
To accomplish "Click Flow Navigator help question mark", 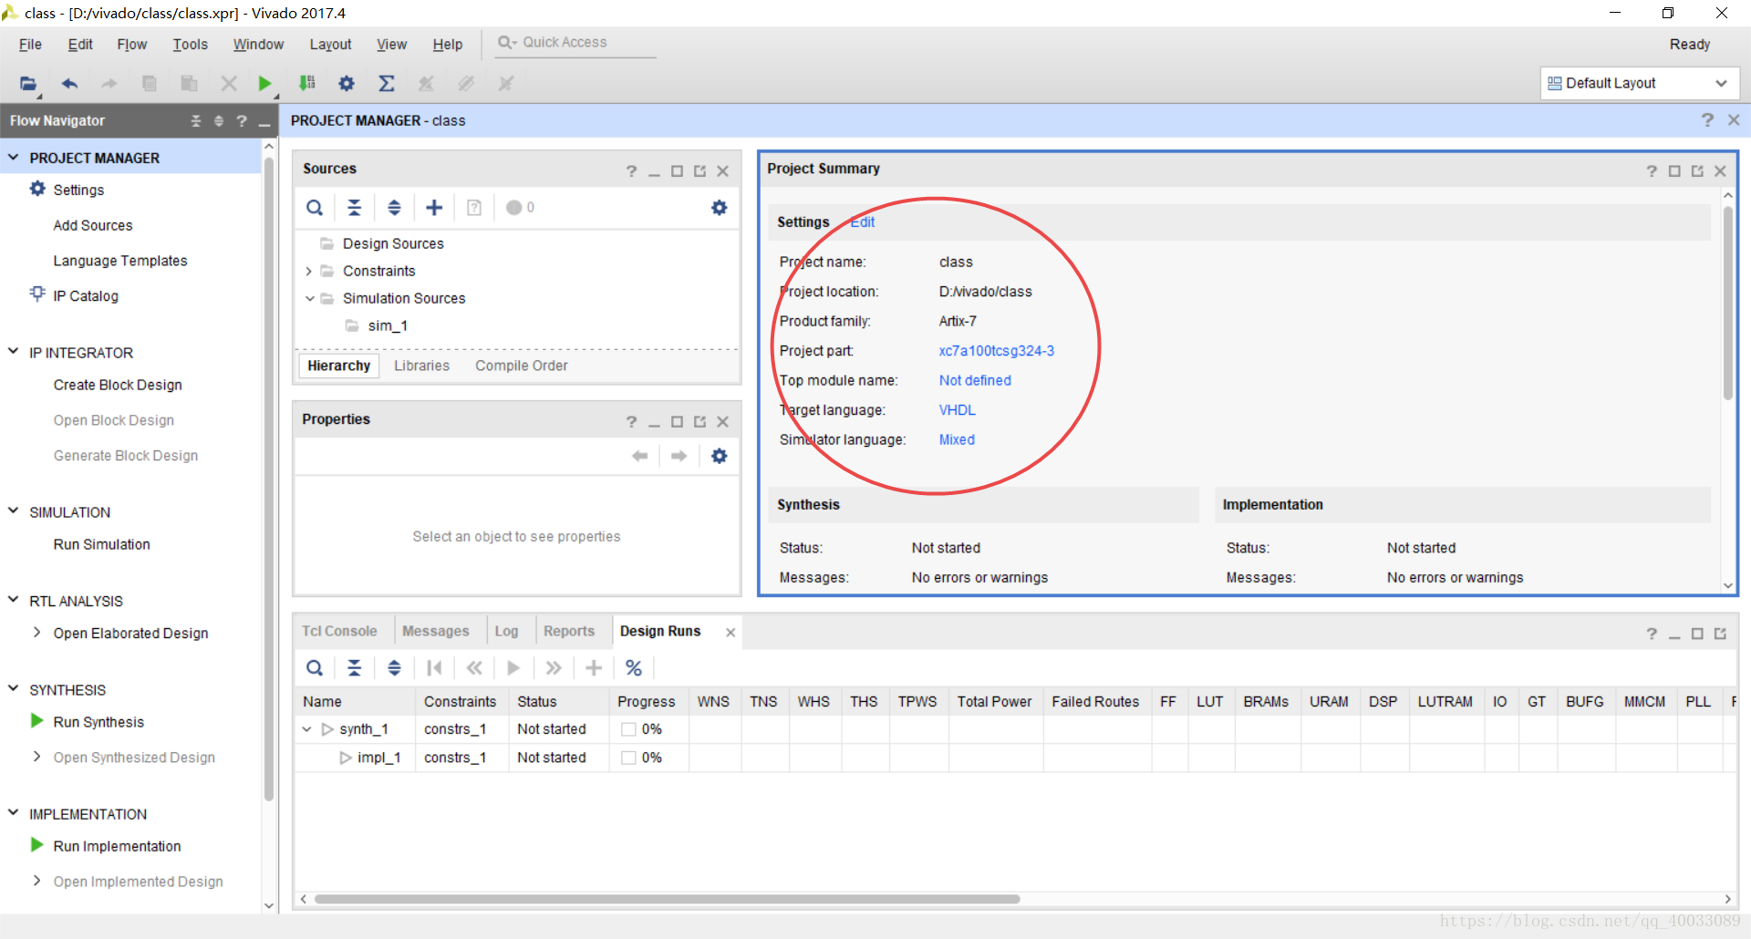I will (x=242, y=120).
